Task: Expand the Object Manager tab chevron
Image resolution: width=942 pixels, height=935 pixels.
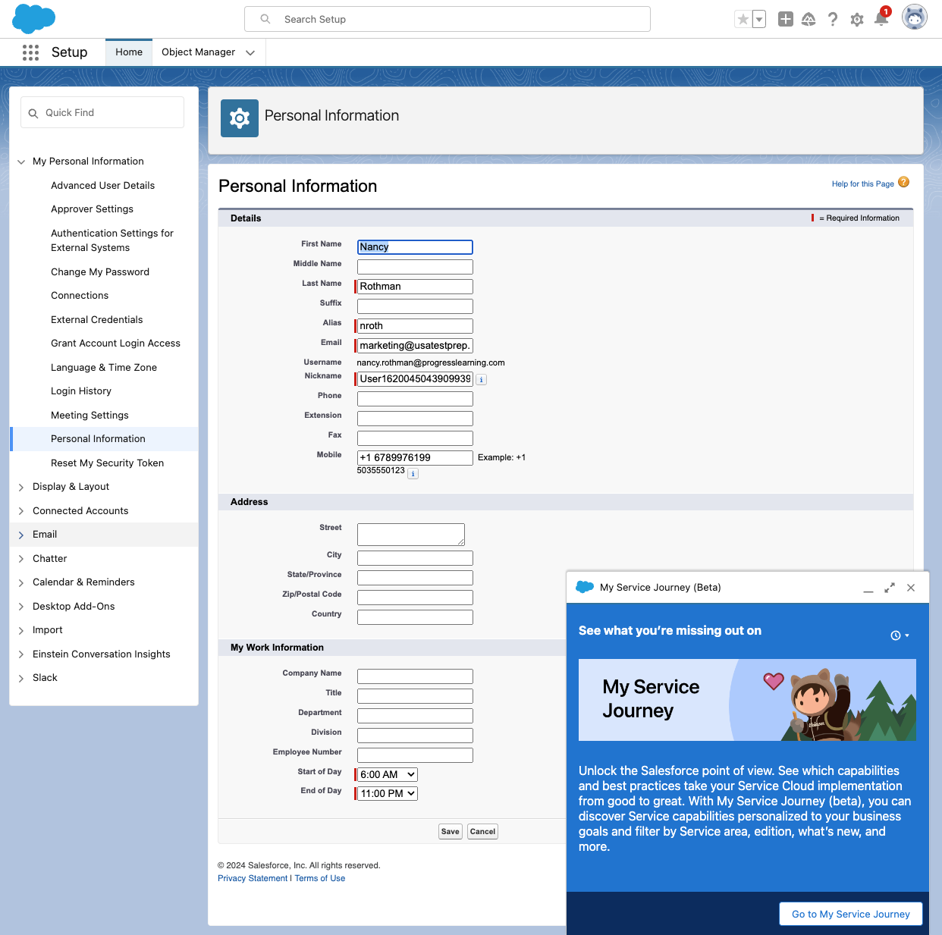Action: coord(250,53)
